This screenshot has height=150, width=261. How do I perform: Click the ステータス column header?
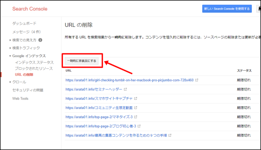[x=244, y=71]
